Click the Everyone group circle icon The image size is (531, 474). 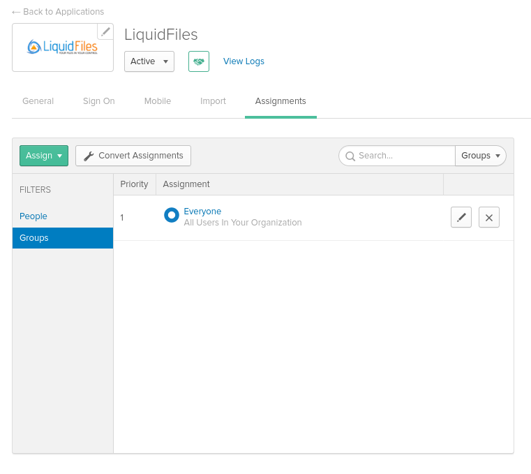coord(172,215)
